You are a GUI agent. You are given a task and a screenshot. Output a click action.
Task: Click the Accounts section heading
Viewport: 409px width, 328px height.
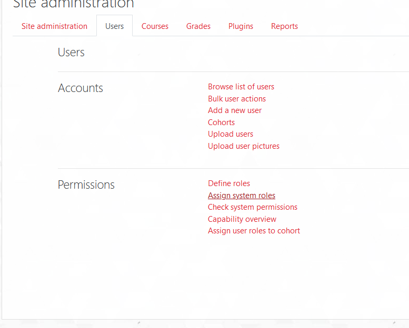click(x=81, y=88)
